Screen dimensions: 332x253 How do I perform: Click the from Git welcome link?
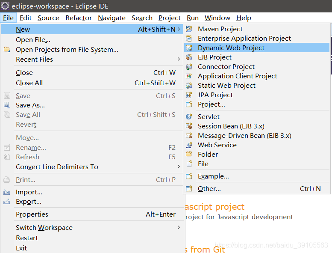click(205, 249)
